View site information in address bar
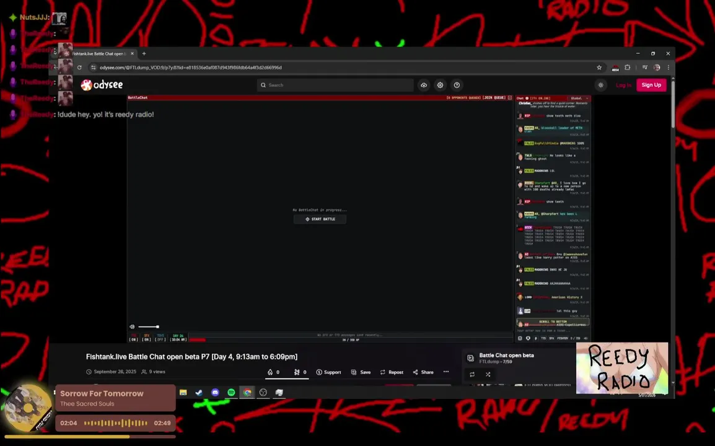 point(94,68)
